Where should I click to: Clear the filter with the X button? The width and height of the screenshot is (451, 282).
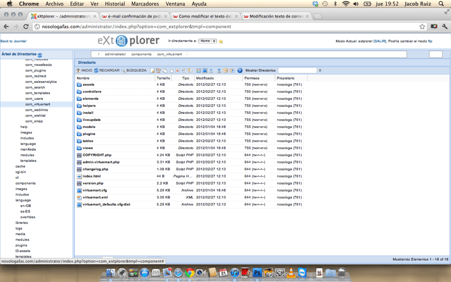click(320, 70)
